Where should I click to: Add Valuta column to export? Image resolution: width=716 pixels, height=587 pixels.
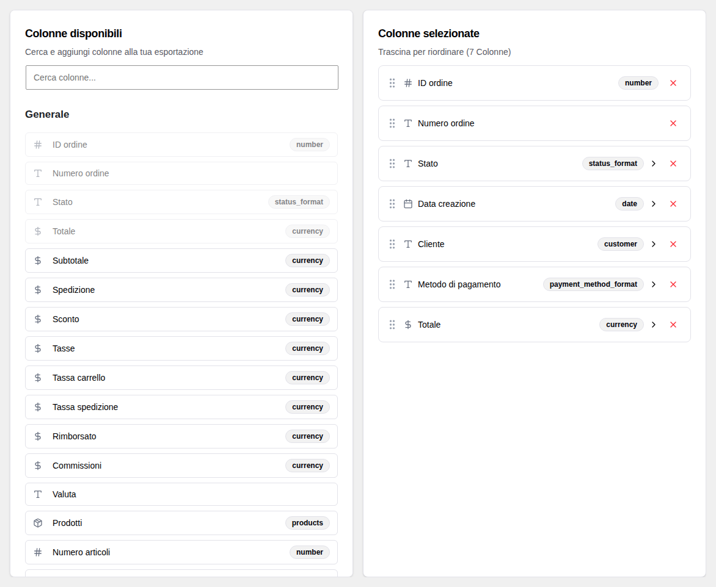181,494
